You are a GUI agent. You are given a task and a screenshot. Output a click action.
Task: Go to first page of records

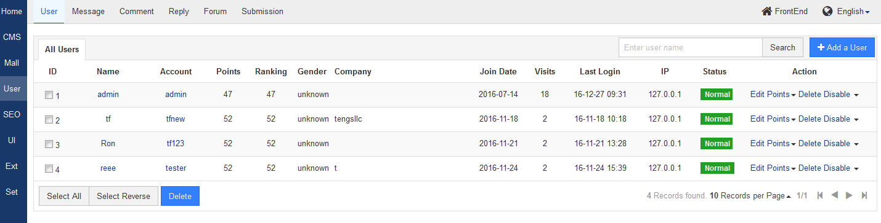(x=820, y=195)
